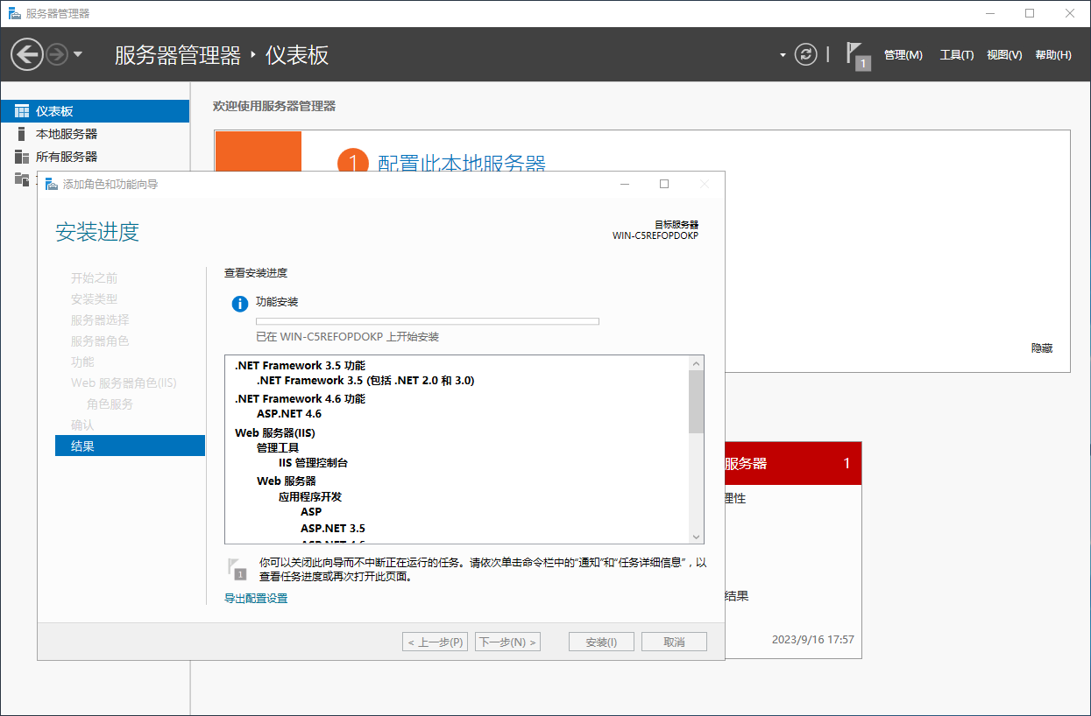Viewport: 1091px width, 716px height.
Task: Click ASP.NET 3.5 entry in list
Action: pyautogui.click(x=333, y=529)
